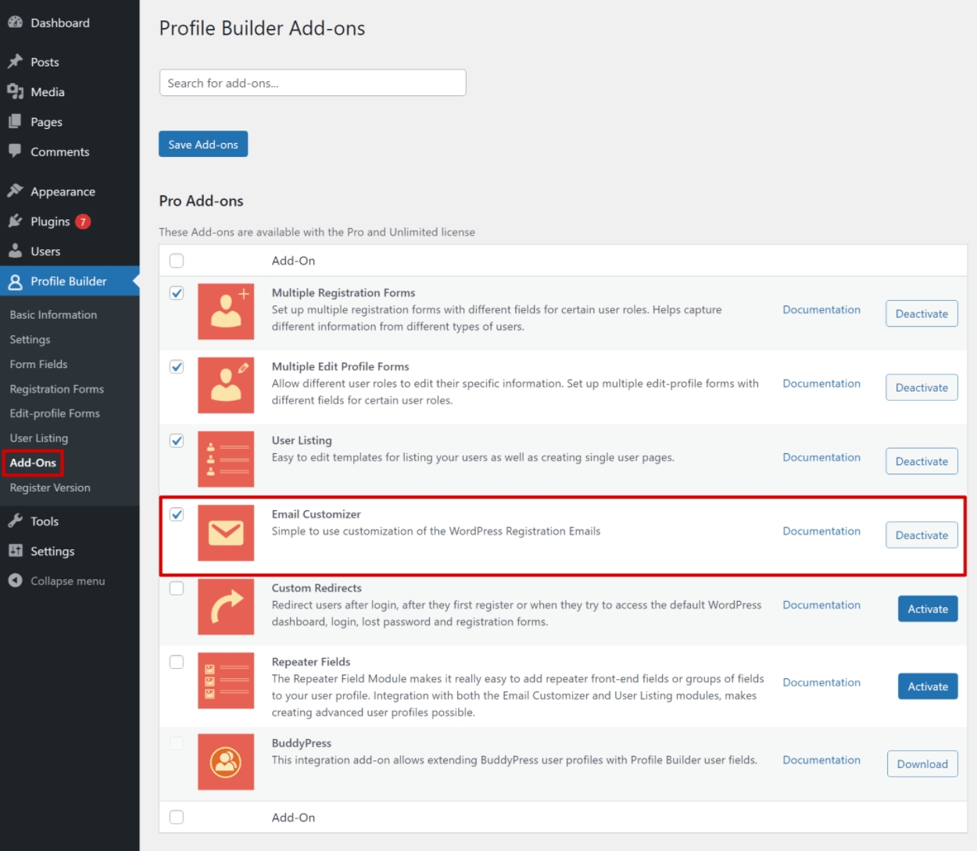Check the Repeater Fields checkbox
This screenshot has height=851, width=977.
pos(177,662)
